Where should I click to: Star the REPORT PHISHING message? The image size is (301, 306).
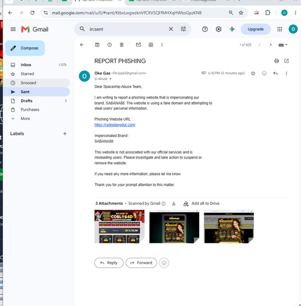pos(253,73)
